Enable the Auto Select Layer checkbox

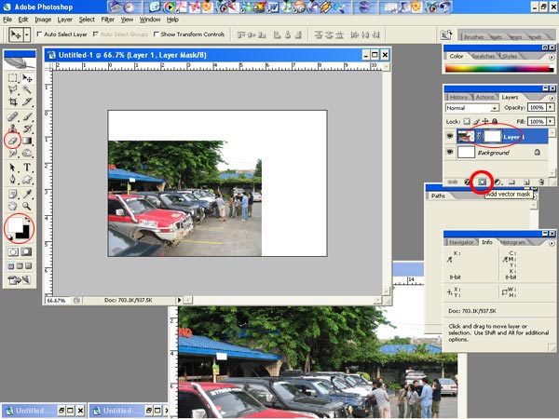click(41, 34)
